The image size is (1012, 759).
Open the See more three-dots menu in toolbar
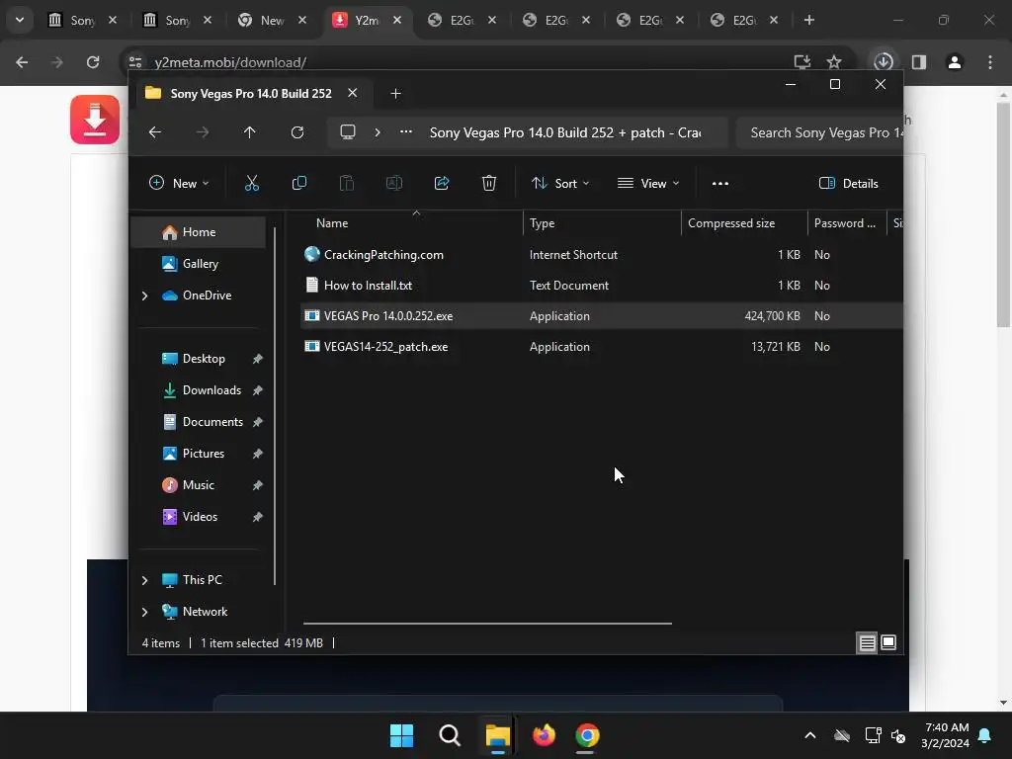720,183
